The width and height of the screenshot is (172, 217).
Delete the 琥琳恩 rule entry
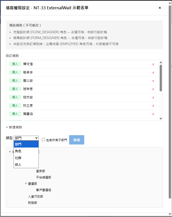click(x=153, y=89)
